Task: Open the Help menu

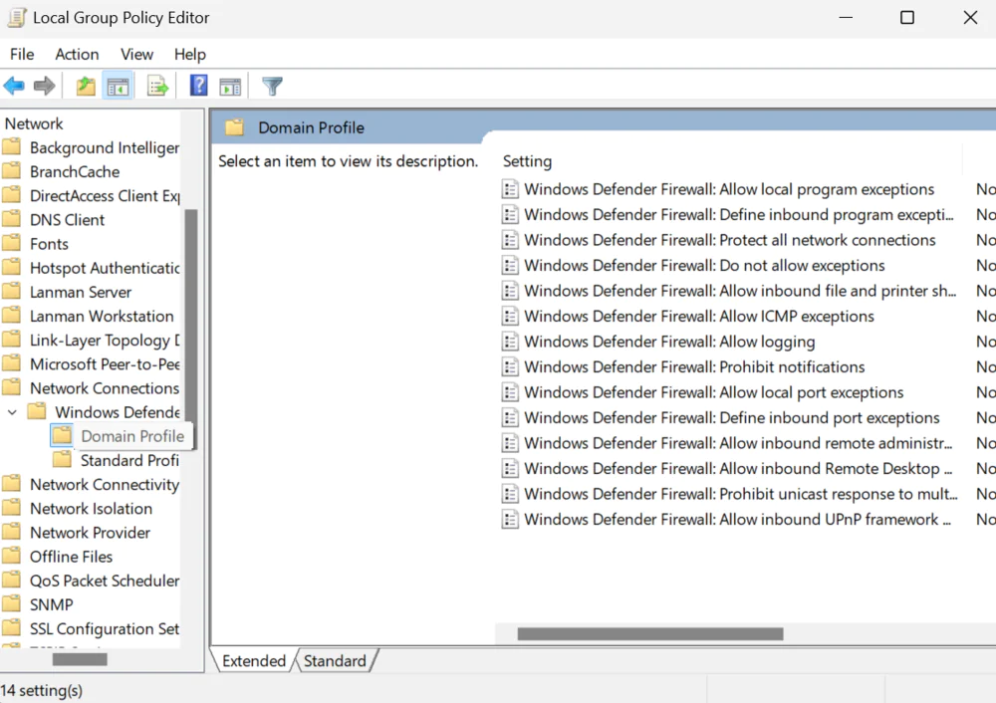Action: click(x=190, y=54)
